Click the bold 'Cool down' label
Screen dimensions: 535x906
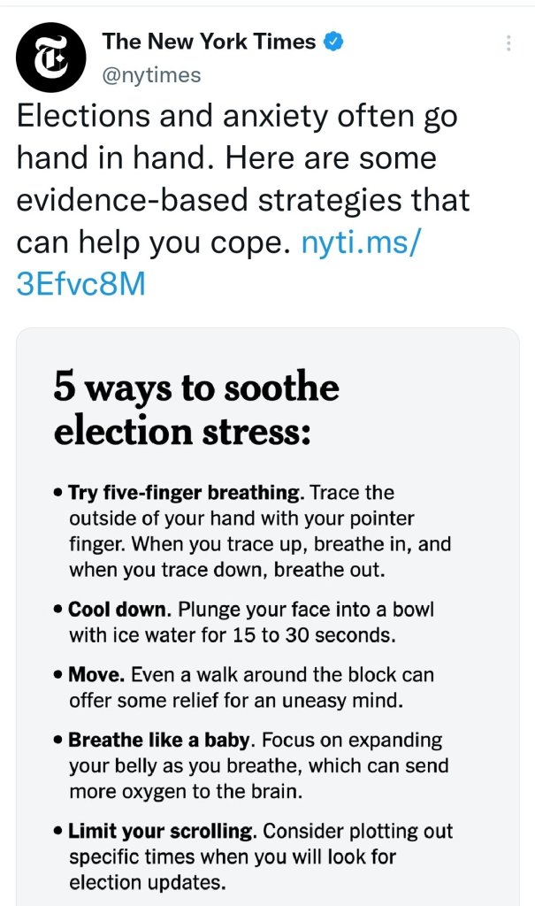117,610
